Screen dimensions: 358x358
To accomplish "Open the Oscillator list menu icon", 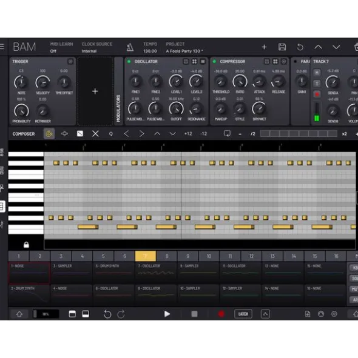I will [x=203, y=61].
